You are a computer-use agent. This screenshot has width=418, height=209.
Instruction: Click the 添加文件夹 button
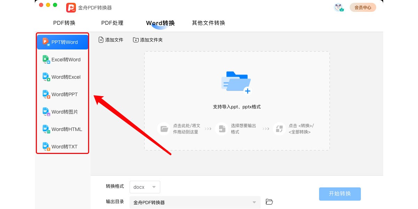click(x=148, y=40)
